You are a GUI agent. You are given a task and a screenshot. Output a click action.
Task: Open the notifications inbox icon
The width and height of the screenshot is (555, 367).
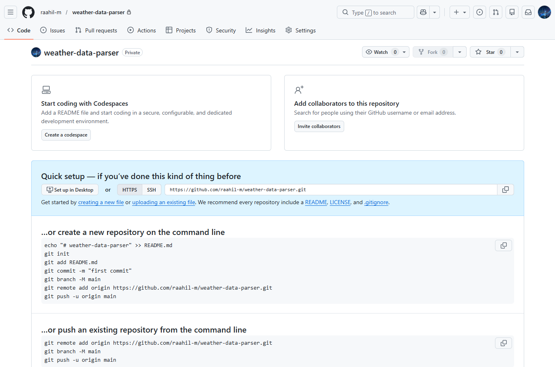528,12
